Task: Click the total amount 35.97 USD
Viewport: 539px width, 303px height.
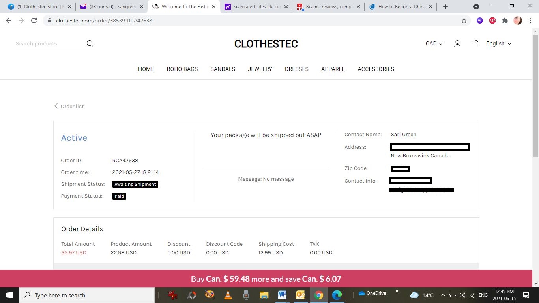Action: click(x=74, y=253)
